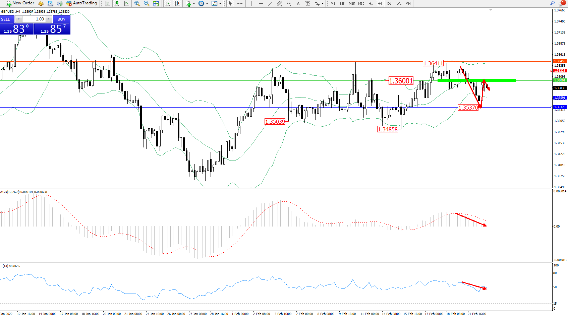Screen dimensions: 568x317
Task: Zoom in on the chart
Action: (x=137, y=3)
